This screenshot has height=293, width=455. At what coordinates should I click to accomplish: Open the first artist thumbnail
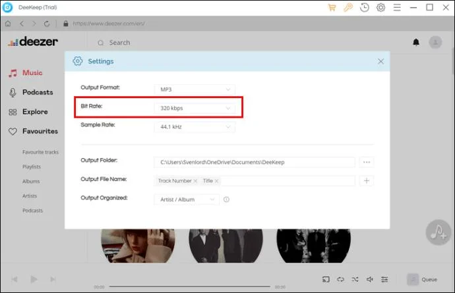[138, 246]
